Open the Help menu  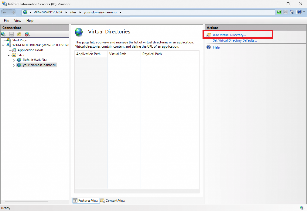point(30,21)
